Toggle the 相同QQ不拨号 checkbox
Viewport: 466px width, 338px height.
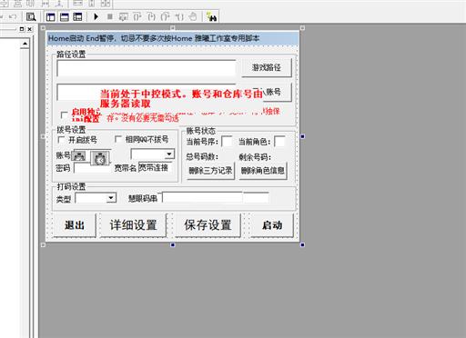click(118, 139)
